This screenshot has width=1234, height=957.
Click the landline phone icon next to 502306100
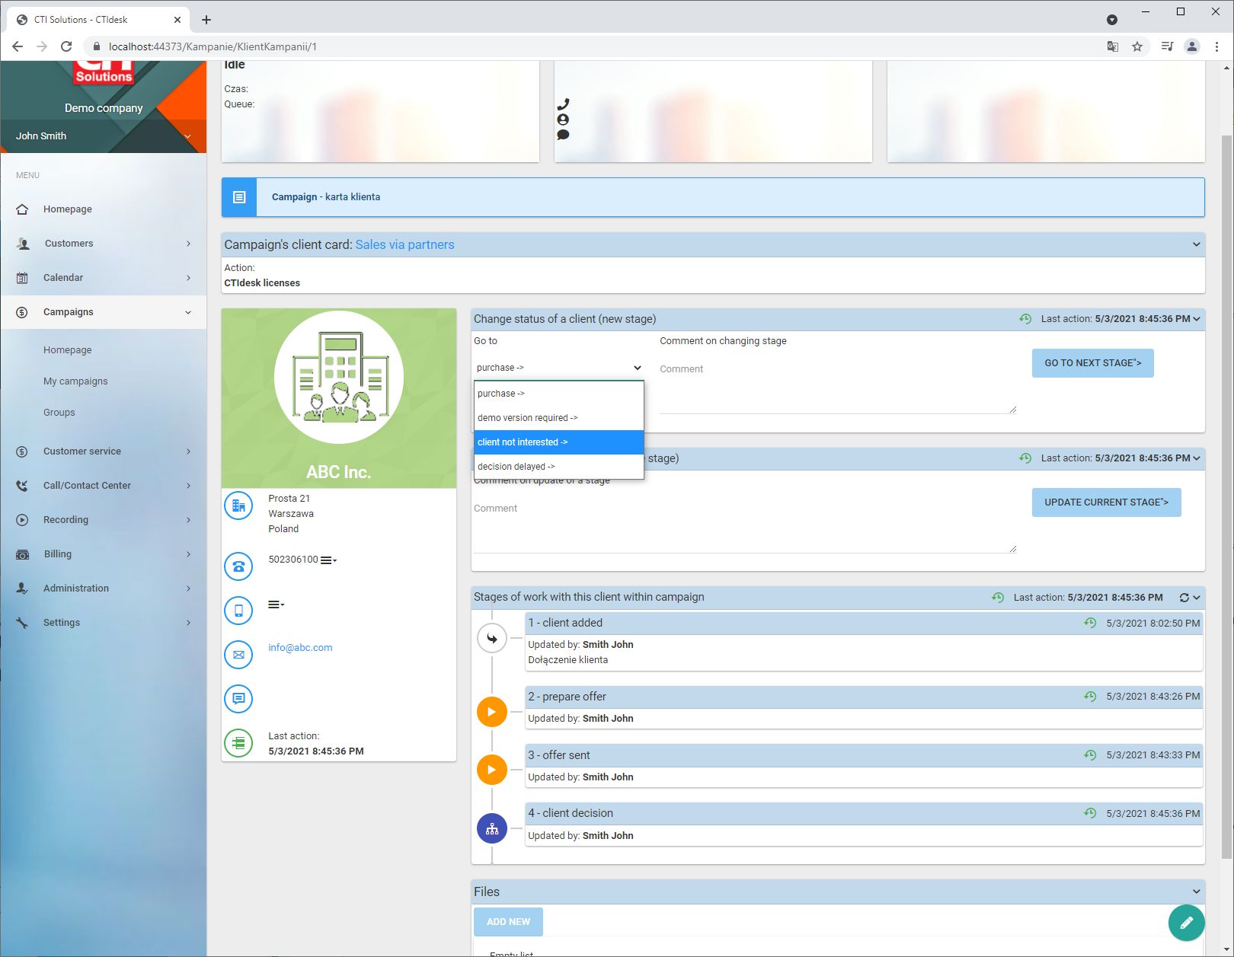click(238, 566)
